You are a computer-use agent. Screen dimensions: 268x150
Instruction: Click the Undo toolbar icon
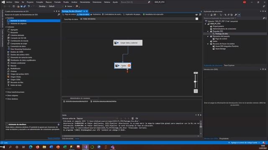pyautogui.click(x=29, y=6)
